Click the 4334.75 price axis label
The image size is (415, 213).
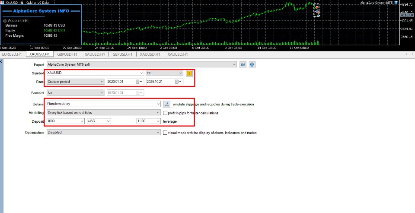click(x=407, y=4)
